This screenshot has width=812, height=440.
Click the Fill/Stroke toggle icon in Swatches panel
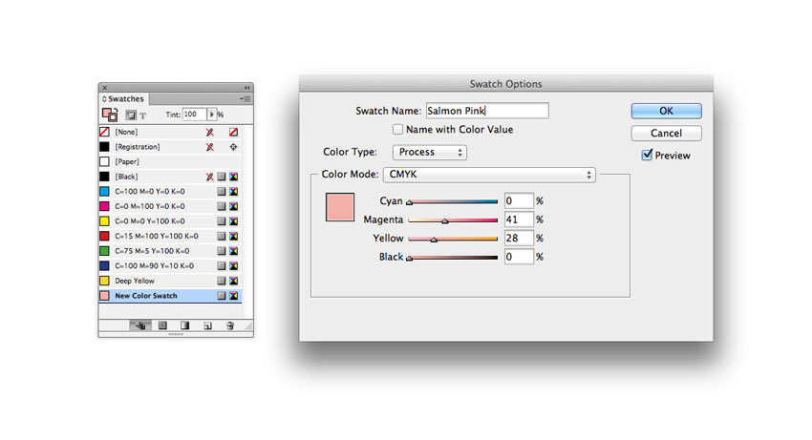point(110,115)
